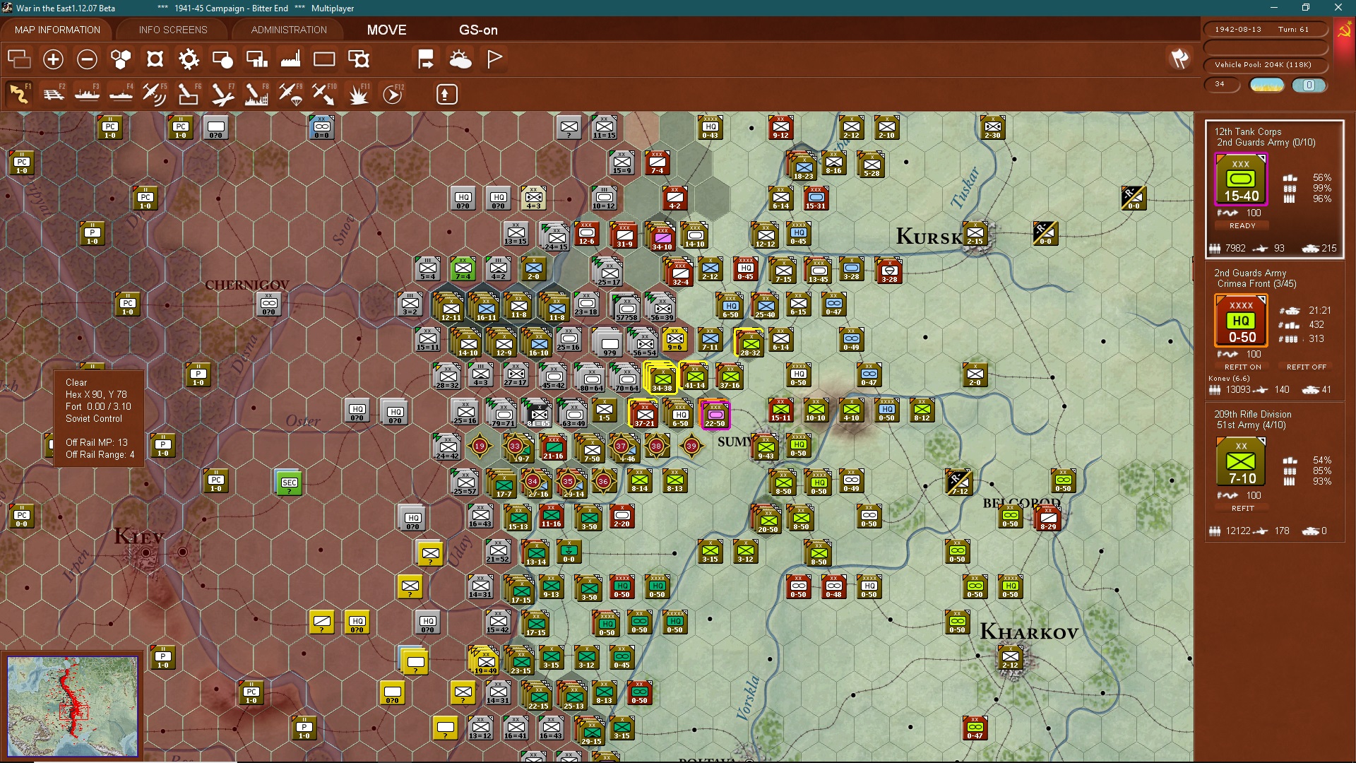The image size is (1356, 763).
Task: Select the red 8-29 unit near Belgorod
Action: click(1048, 519)
